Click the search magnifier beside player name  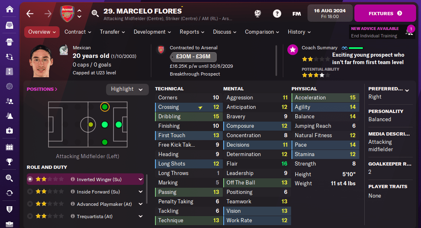[x=95, y=14]
